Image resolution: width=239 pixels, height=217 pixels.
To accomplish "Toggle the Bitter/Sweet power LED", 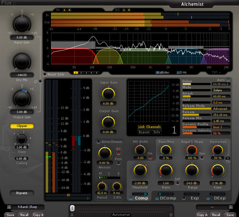I will pos(98,142).
